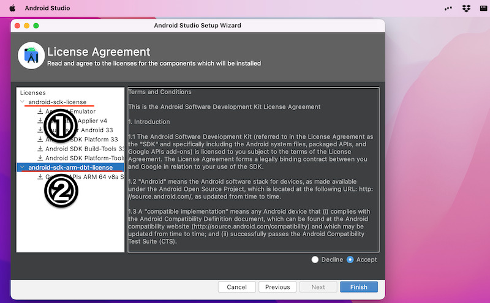Click the Cancel button
490x303 pixels.
pos(236,287)
